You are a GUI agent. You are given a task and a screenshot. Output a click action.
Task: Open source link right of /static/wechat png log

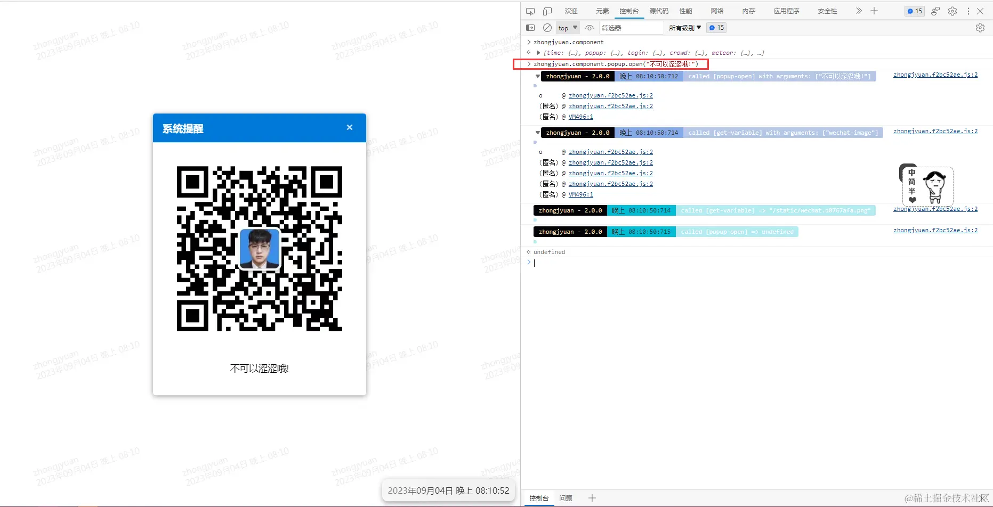tap(935, 209)
